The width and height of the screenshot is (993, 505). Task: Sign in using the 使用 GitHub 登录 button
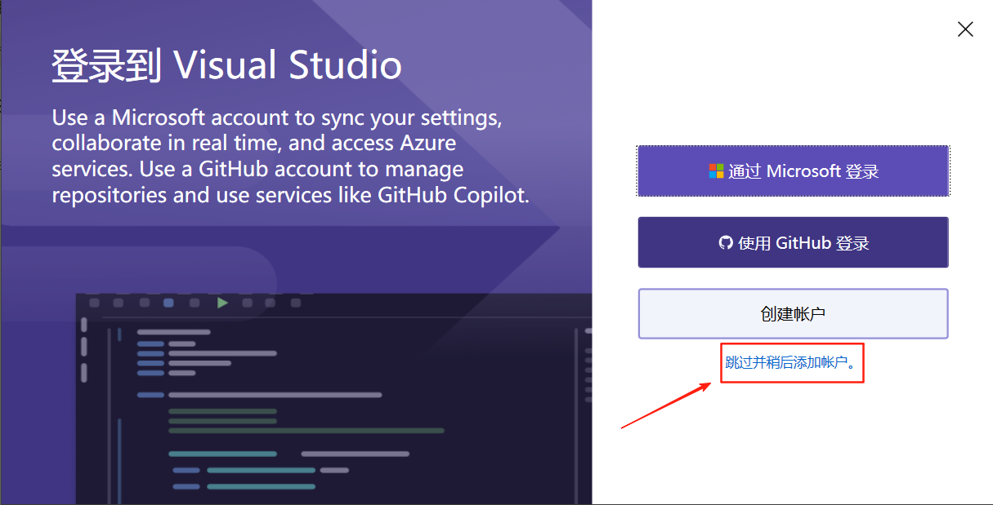[x=793, y=241]
